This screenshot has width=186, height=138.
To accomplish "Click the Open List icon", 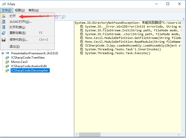I will pos(4,27).
